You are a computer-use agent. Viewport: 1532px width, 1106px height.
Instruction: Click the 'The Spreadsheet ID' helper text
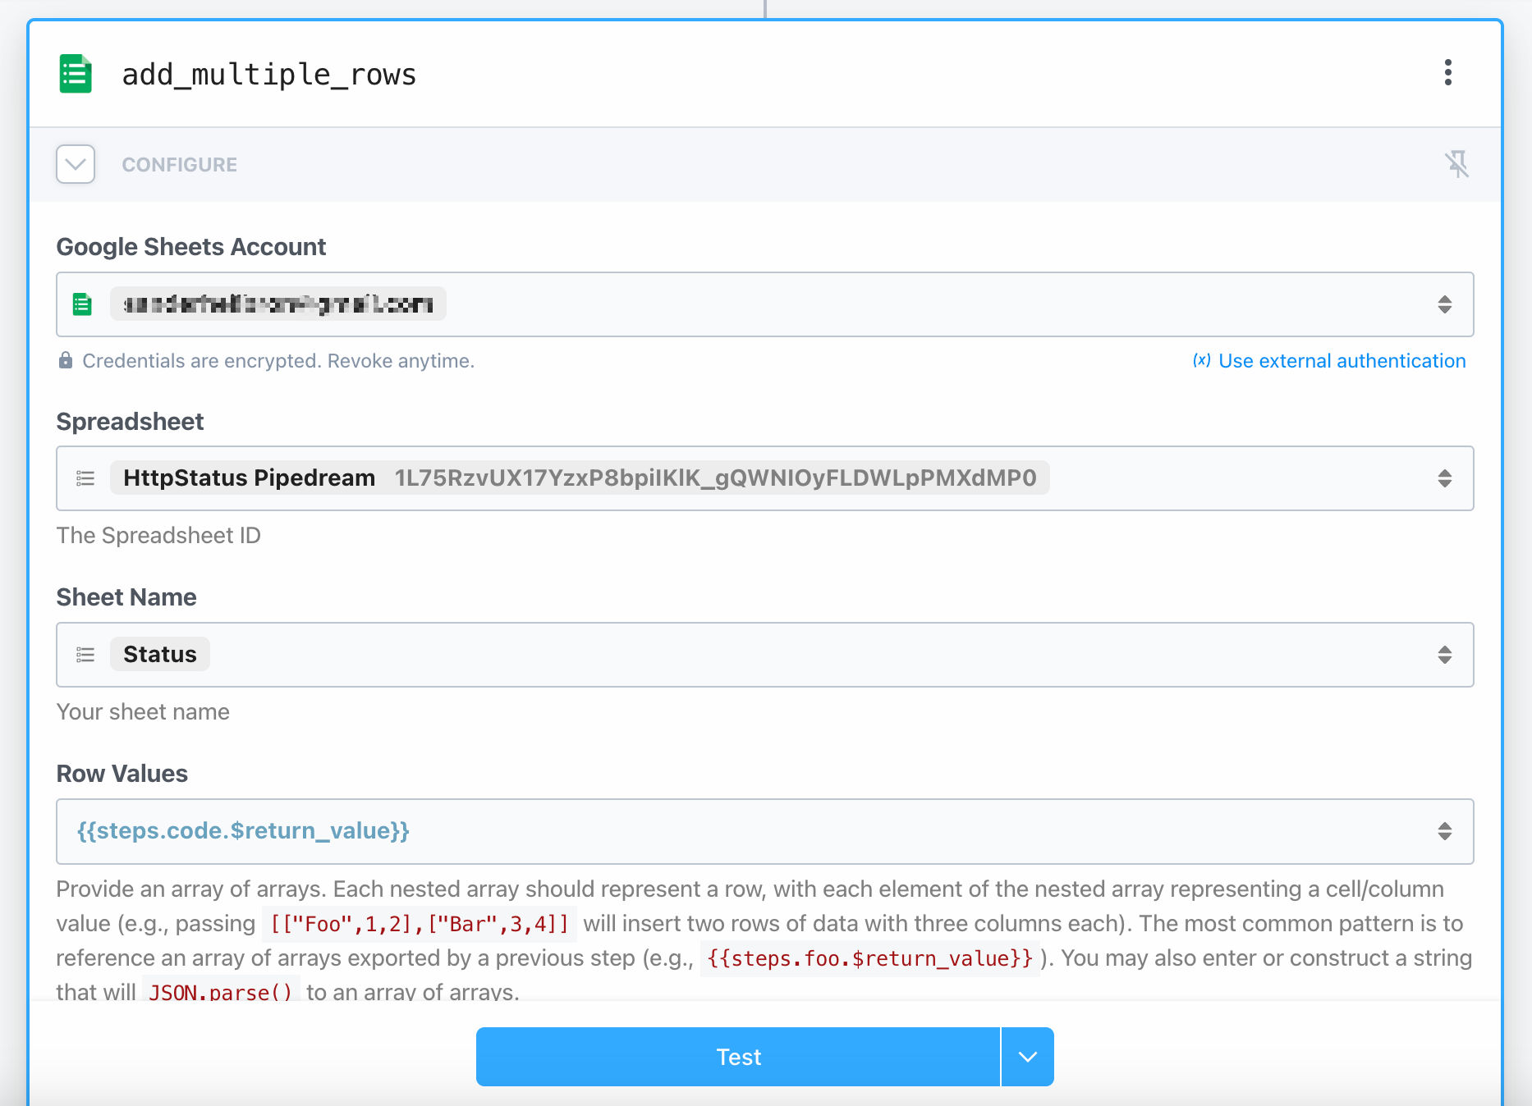(158, 536)
